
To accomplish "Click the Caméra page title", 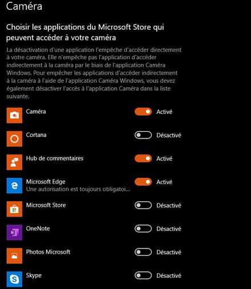I will (x=24, y=6).
